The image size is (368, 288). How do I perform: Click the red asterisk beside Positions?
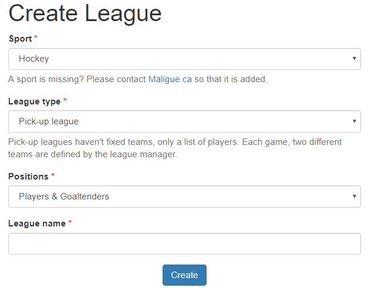coord(53,175)
